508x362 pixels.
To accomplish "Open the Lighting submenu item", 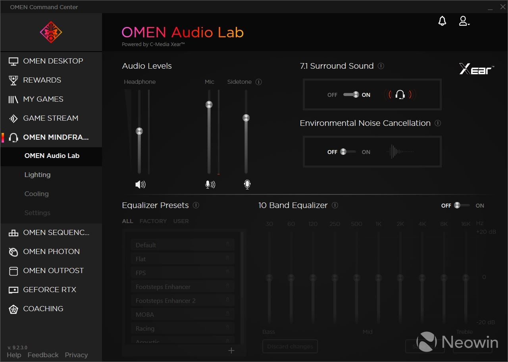I will 37,175.
